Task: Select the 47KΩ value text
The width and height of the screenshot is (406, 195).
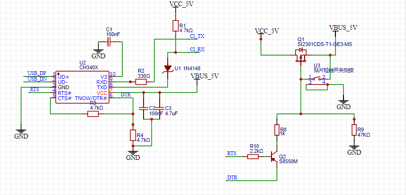Action: [364, 135]
